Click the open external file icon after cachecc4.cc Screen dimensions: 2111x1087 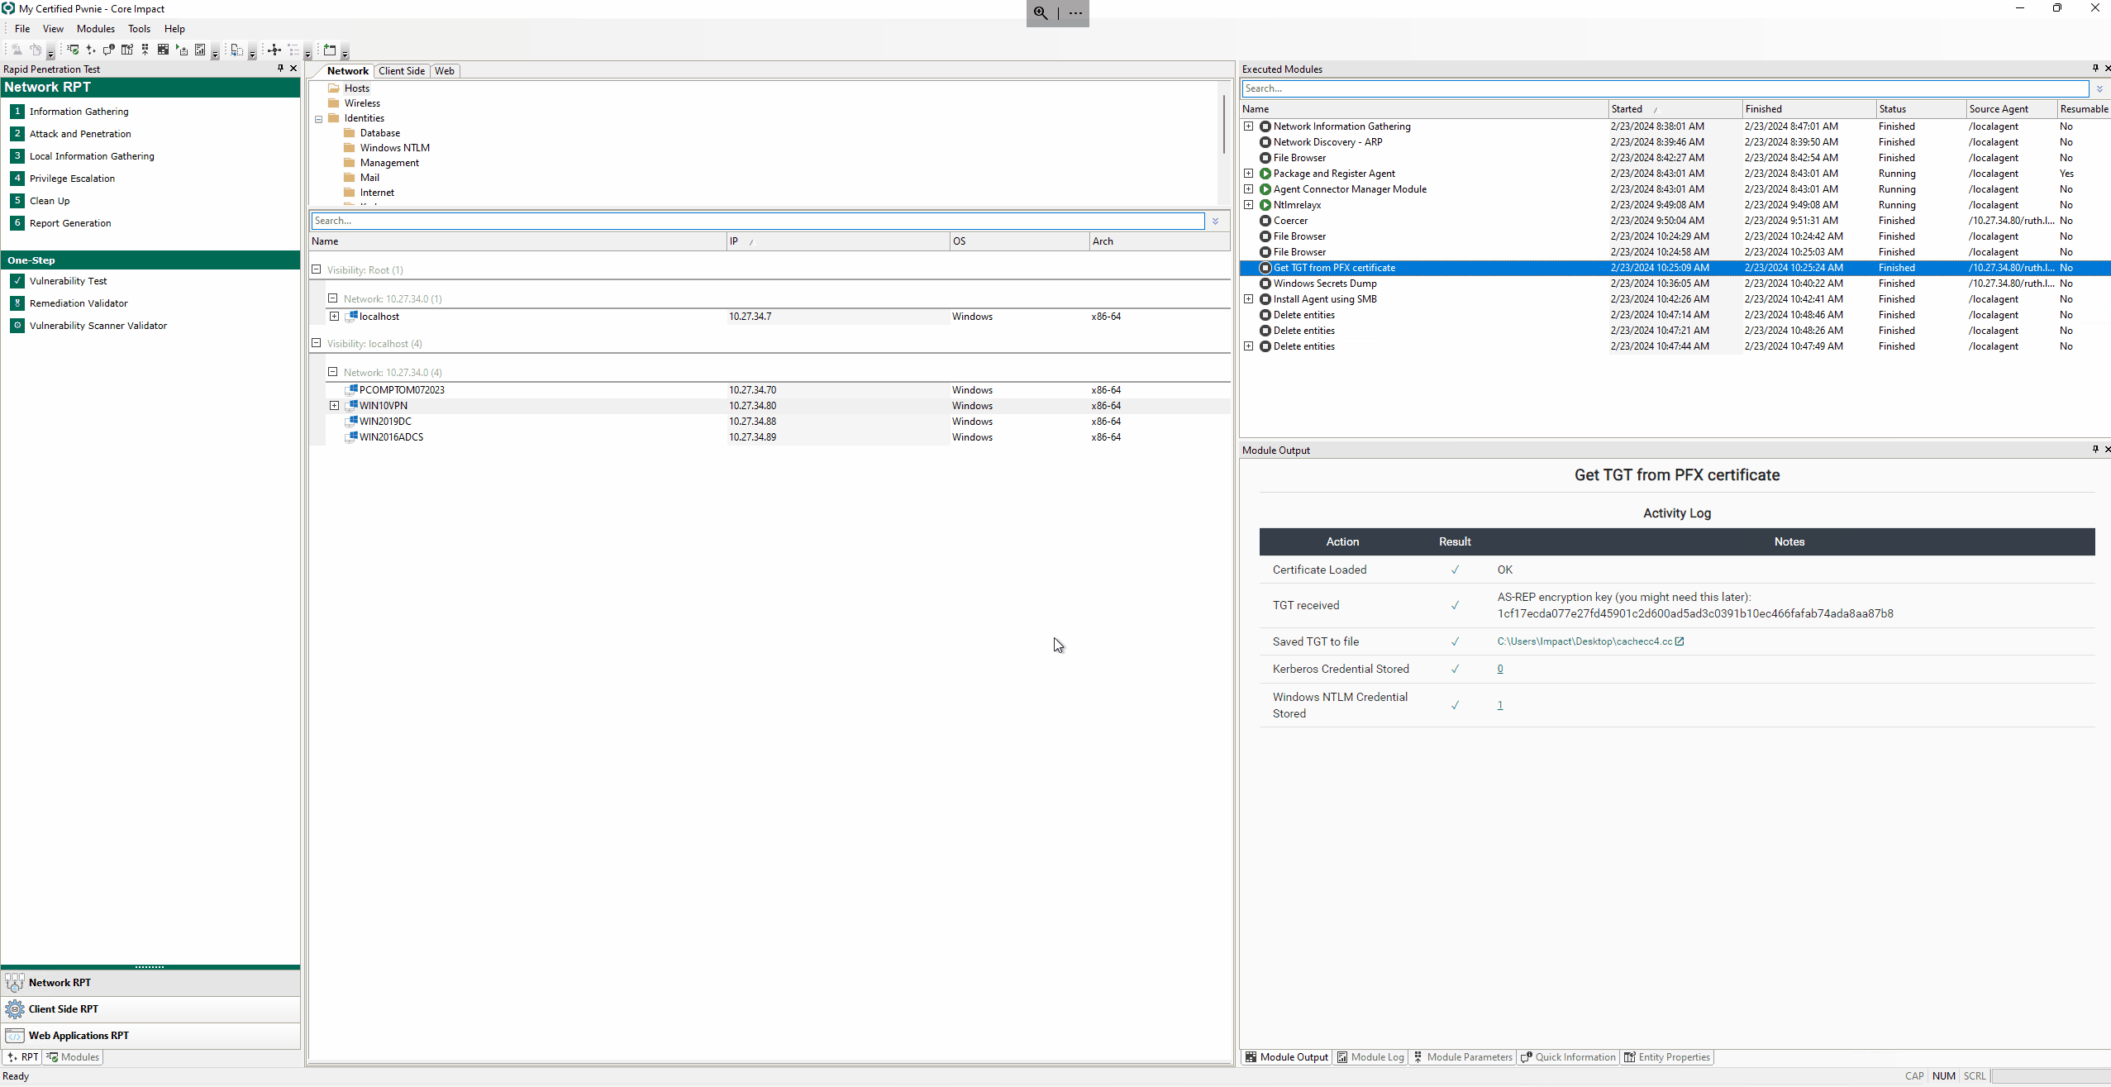coord(1680,641)
